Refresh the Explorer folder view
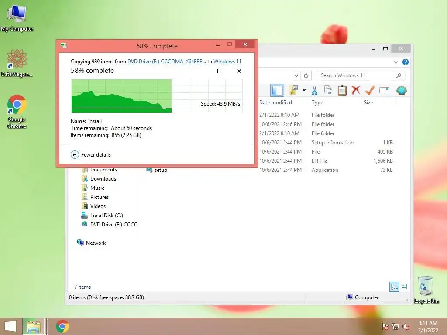The width and height of the screenshot is (447, 335). [x=306, y=75]
